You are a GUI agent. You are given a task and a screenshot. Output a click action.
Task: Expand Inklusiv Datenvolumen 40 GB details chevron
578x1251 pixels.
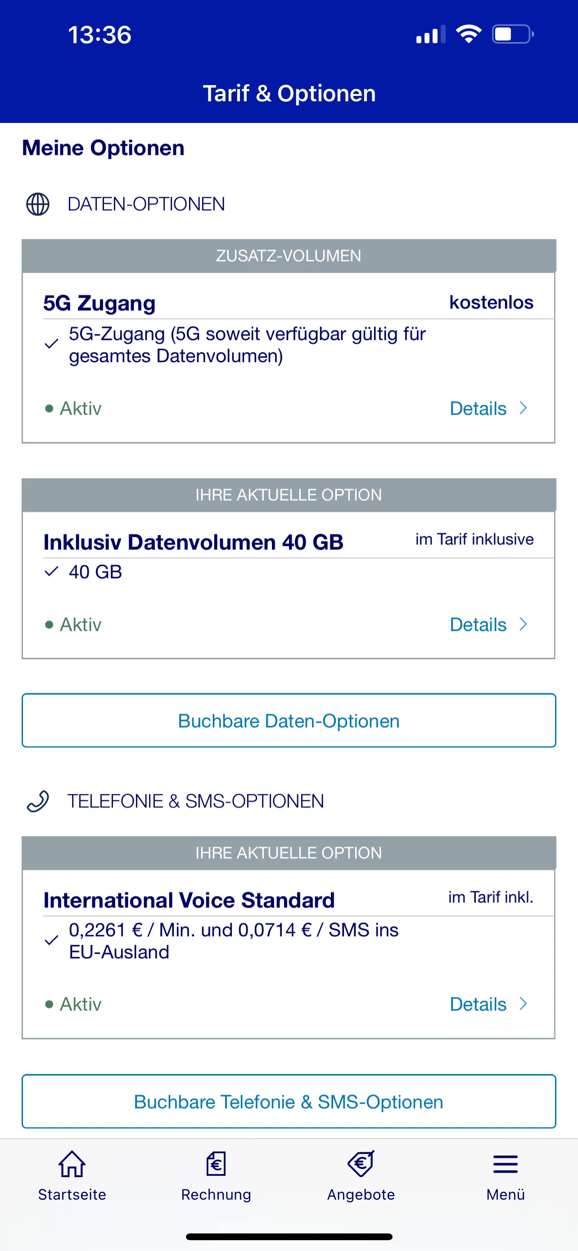[523, 624]
